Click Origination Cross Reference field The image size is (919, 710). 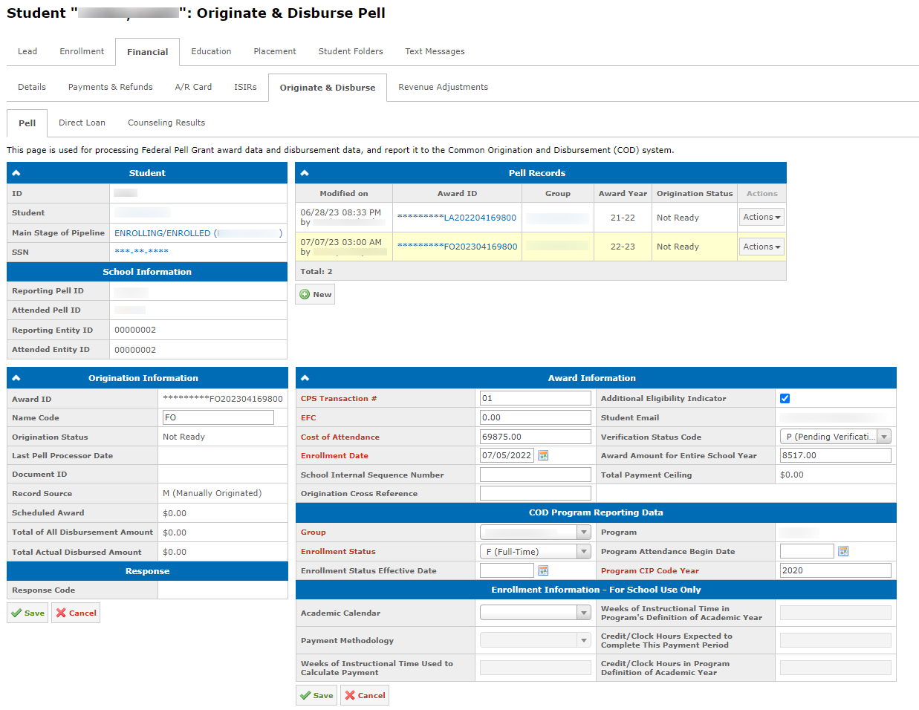(x=536, y=493)
